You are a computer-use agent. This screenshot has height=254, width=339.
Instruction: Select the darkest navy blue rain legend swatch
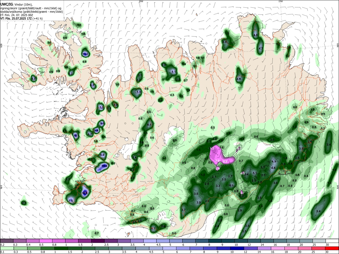237,248
